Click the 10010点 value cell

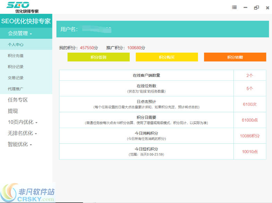click(x=250, y=152)
